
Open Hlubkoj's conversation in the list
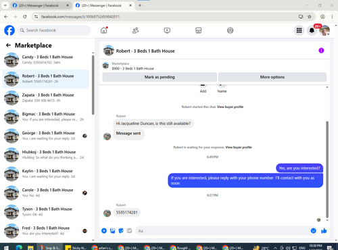click(45, 155)
